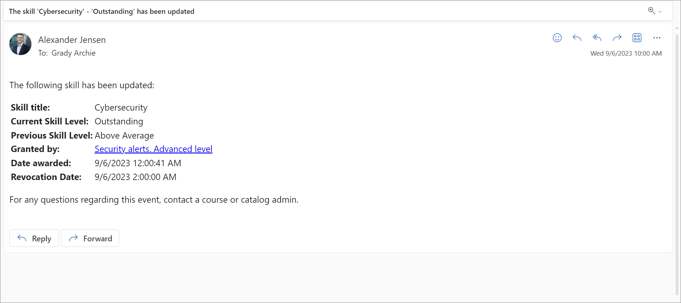Open sender name Alexander Jensen's contact card
Viewport: 681px width, 303px height.
[72, 40]
